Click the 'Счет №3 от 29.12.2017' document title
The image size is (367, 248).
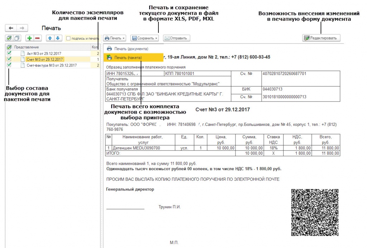pyautogui.click(x=223, y=110)
